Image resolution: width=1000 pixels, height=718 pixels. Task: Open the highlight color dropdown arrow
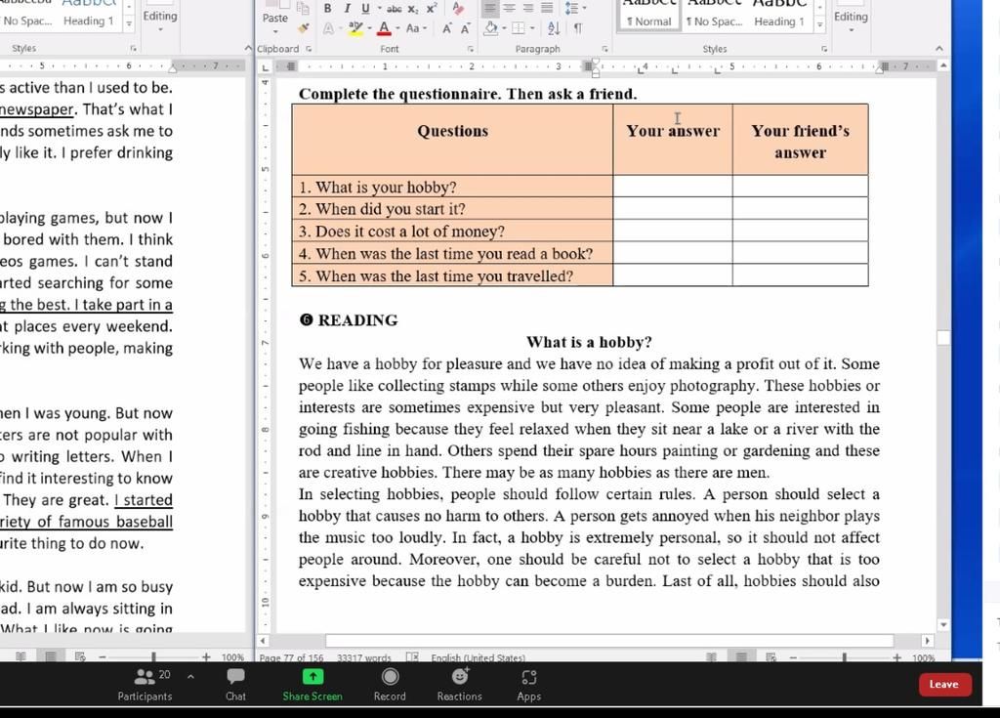pos(369,28)
